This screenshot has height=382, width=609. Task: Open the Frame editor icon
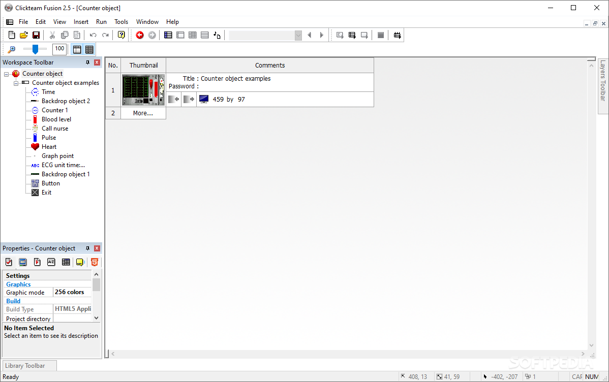pyautogui.click(x=180, y=35)
